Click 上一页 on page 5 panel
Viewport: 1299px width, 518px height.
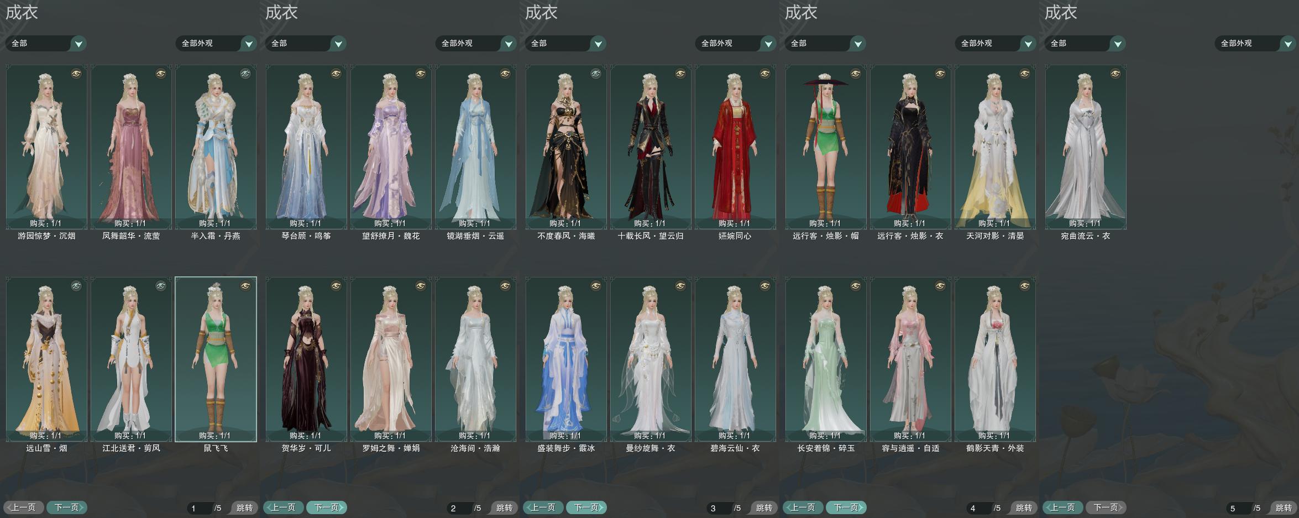pyautogui.click(x=1063, y=507)
